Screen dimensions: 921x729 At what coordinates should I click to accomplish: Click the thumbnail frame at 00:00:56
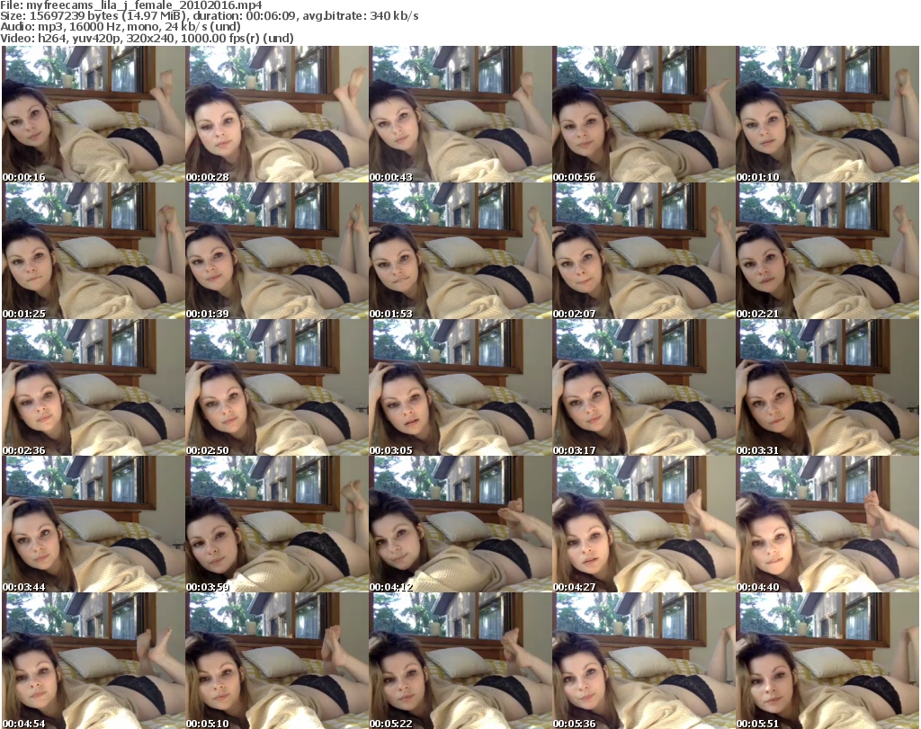pyautogui.click(x=643, y=114)
